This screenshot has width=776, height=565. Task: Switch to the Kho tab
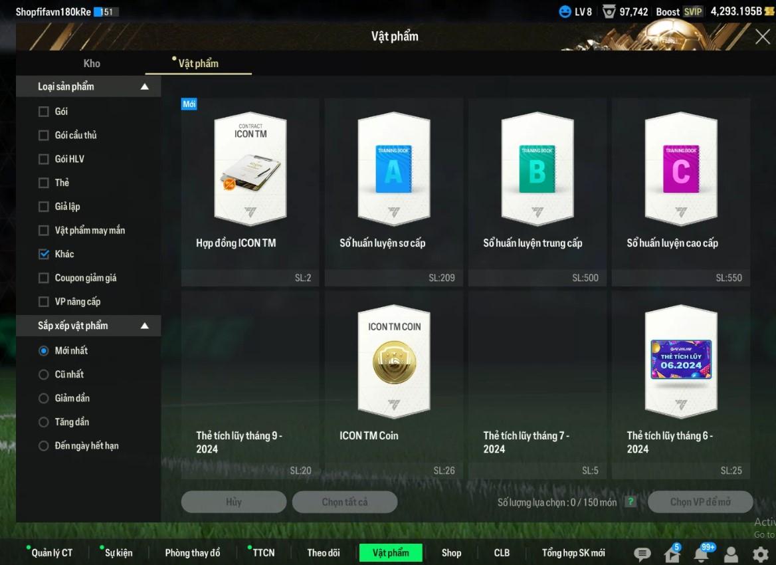tap(92, 63)
